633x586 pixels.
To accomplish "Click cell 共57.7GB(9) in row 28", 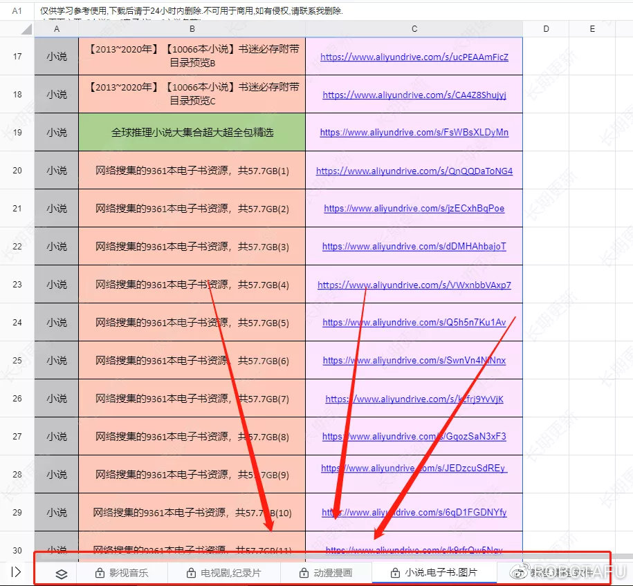I will 192,474.
